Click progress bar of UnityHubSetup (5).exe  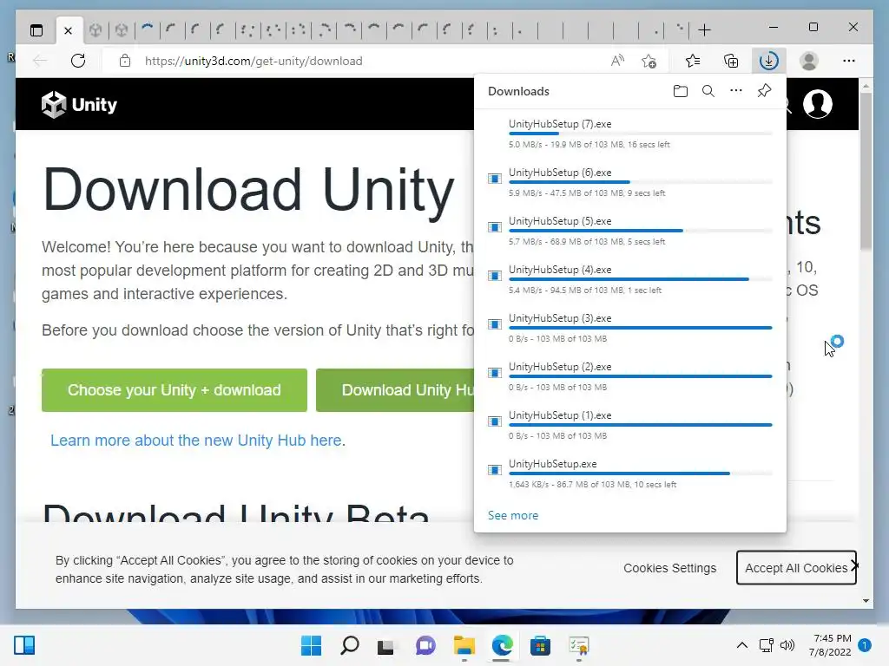(641, 231)
